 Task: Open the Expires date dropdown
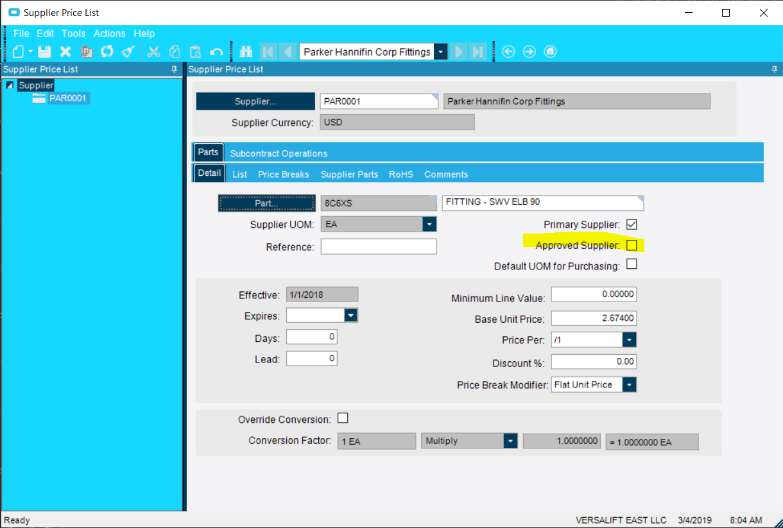(x=351, y=315)
